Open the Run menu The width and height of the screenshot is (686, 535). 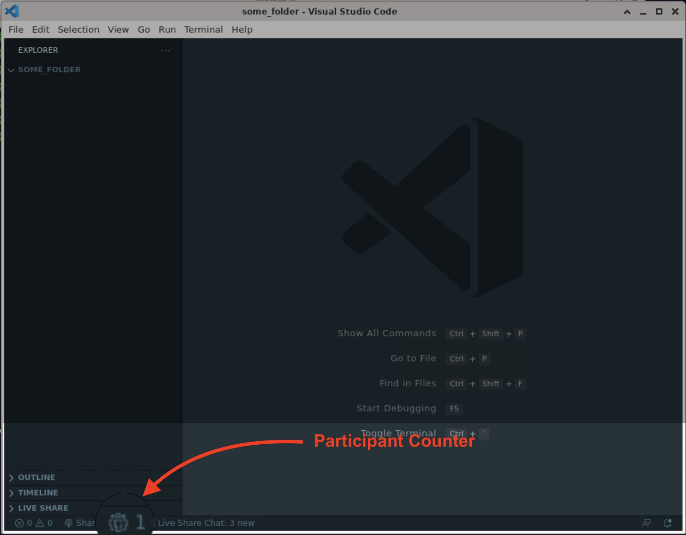167,30
